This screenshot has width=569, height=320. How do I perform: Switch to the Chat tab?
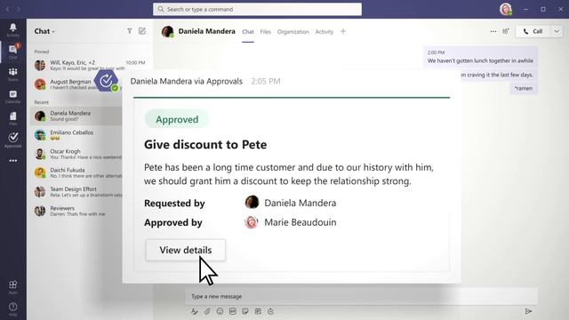[248, 32]
